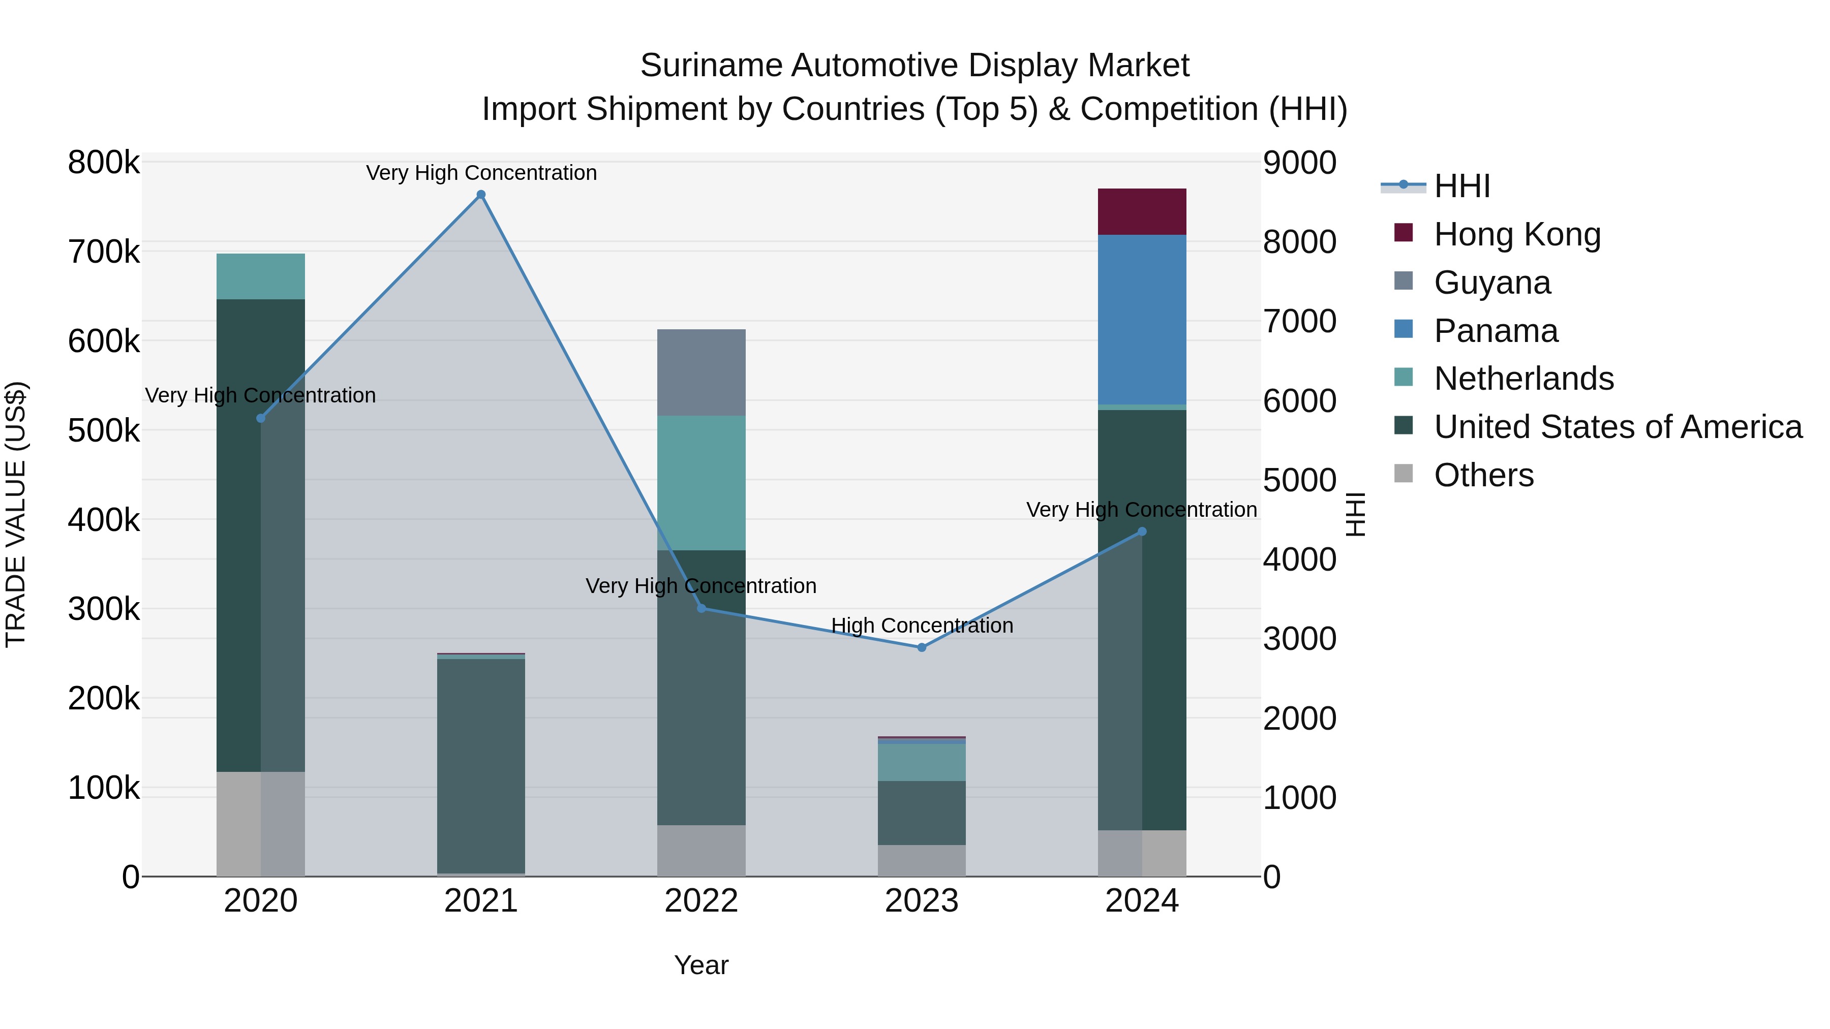Click the 500k left axis tick label
Viewport: 1830px width, 1029px height.
click(104, 430)
